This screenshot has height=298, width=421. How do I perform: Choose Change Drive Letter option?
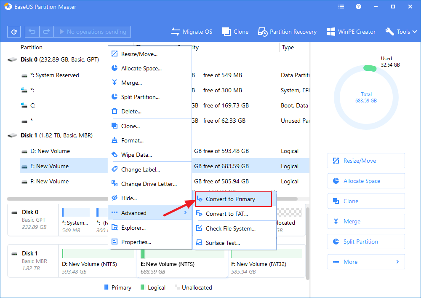click(150, 184)
